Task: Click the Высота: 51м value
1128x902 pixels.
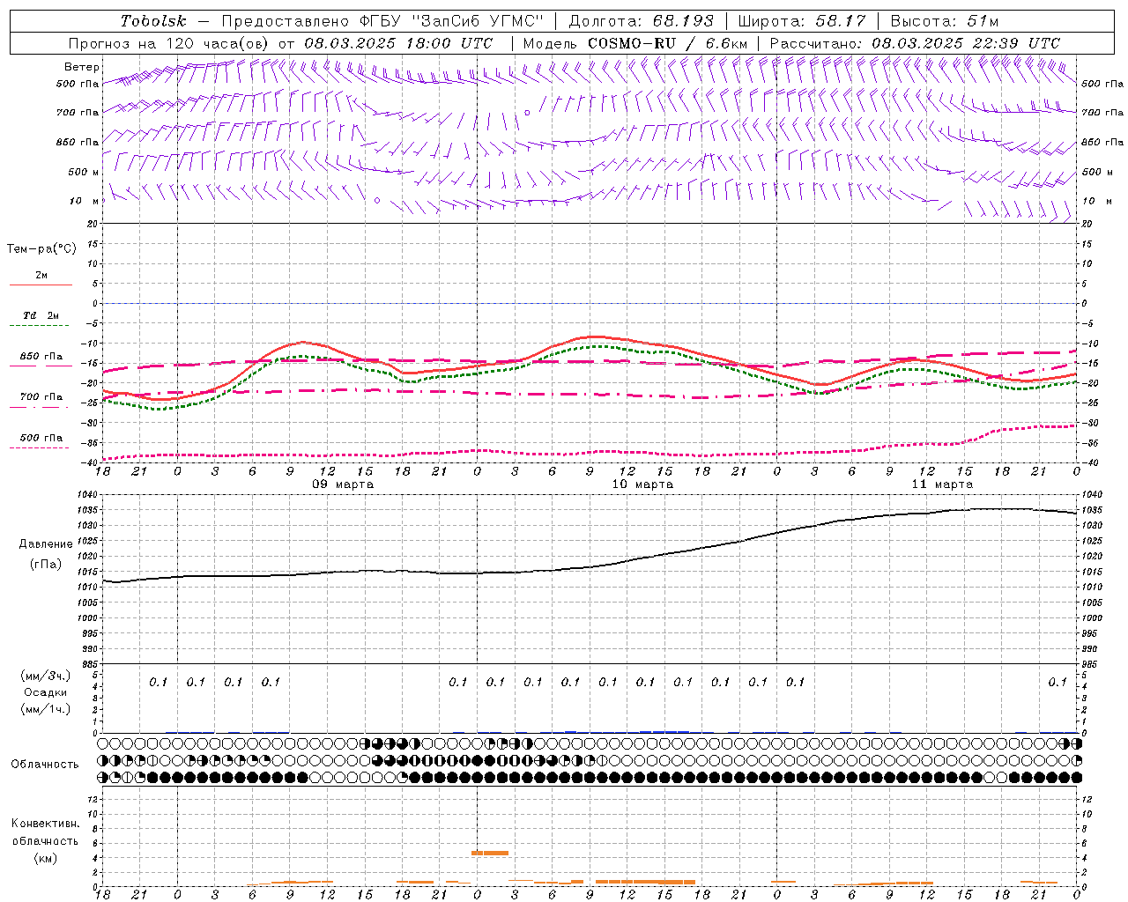Action: coord(945,21)
